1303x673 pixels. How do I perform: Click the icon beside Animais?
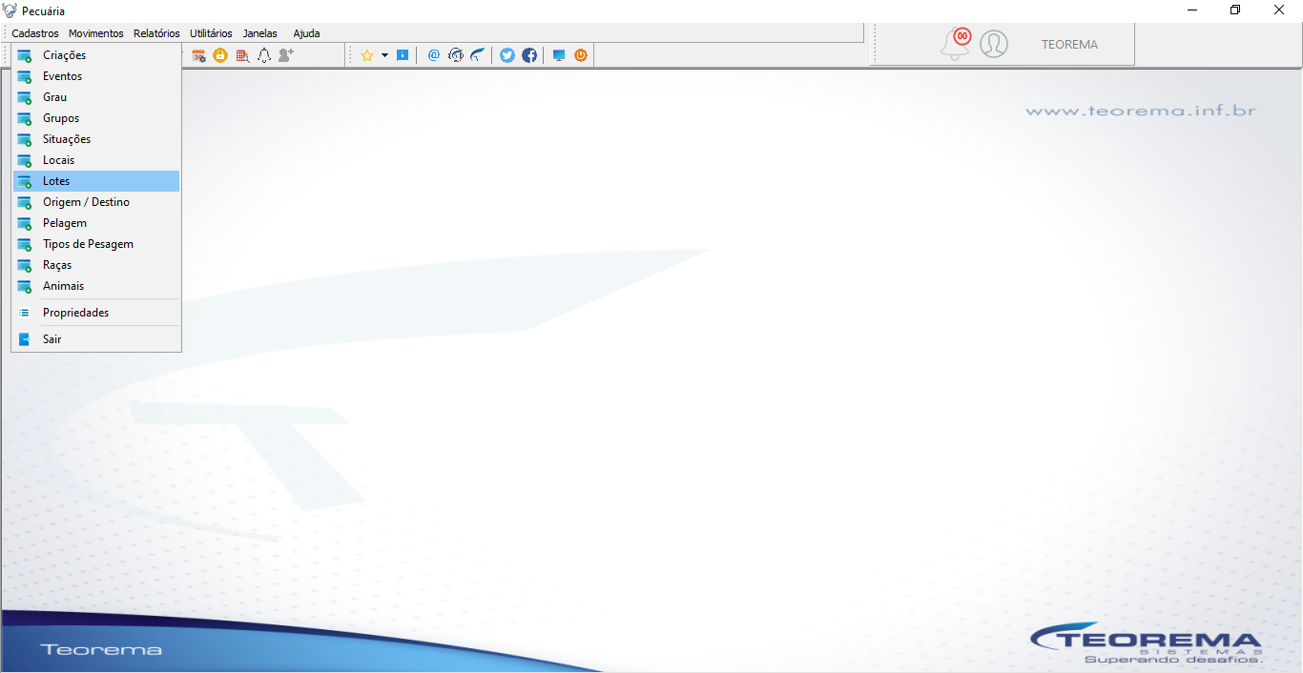coord(25,286)
